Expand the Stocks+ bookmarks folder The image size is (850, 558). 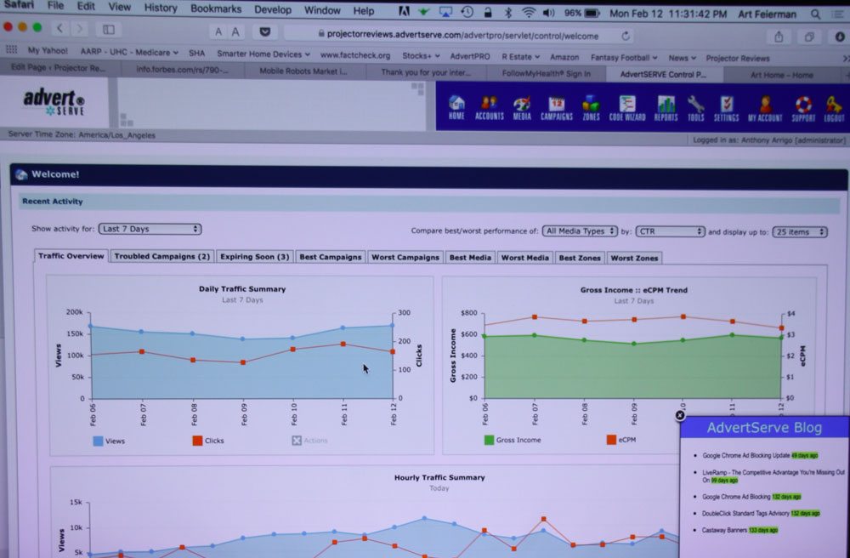tap(421, 56)
